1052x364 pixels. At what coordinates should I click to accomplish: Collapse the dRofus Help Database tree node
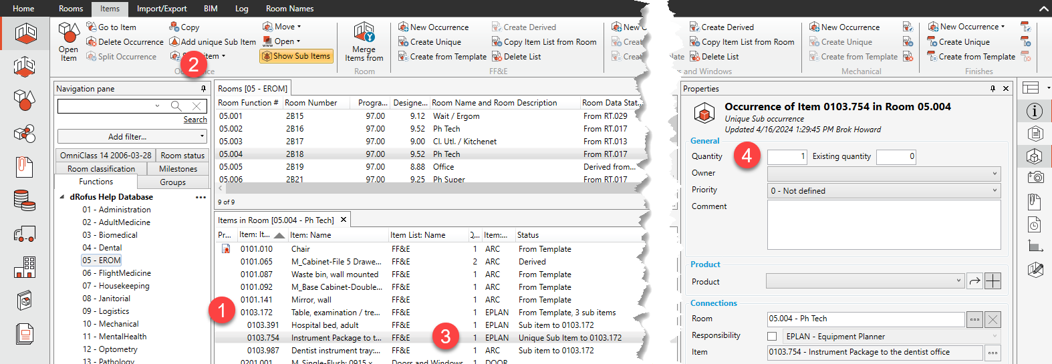pyautogui.click(x=63, y=197)
